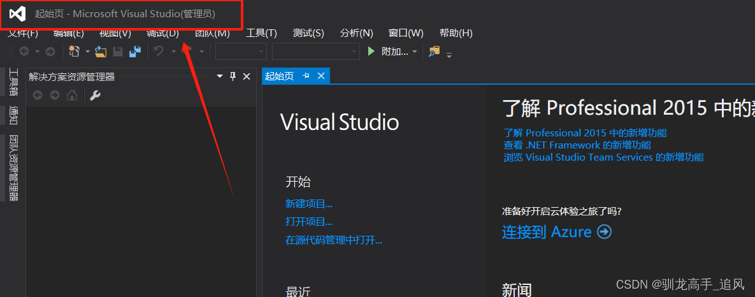Image resolution: width=755 pixels, height=297 pixels.
Task: Open the toolbar overflow options arrow
Action: [449, 54]
